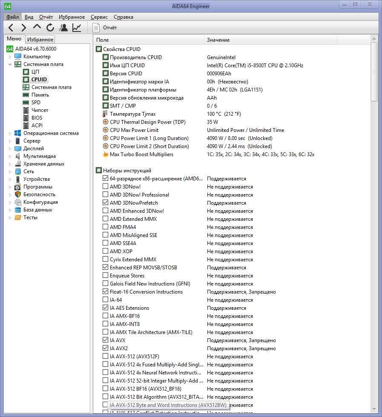The height and width of the screenshot is (417, 382).
Task: Expand the Операционная система node arrow
Action: (x=10, y=134)
